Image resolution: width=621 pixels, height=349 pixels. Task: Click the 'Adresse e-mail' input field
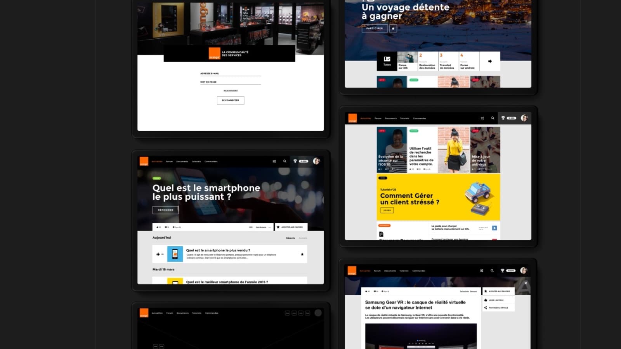[x=231, y=74]
